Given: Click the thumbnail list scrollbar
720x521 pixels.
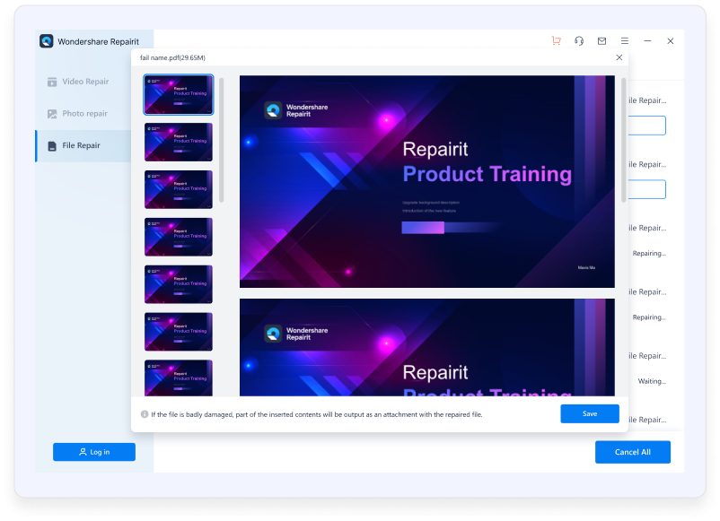Looking at the screenshot, I should click(222, 140).
